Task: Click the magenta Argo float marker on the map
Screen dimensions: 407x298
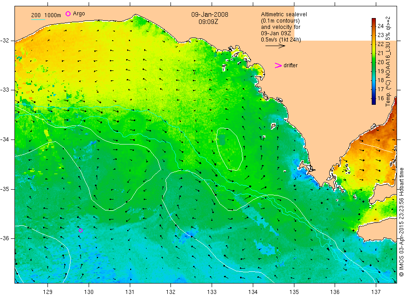Action: pos(81,230)
